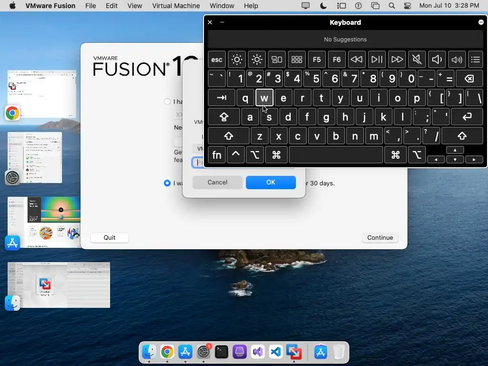Click the Quit button in Fusion window
The width and height of the screenshot is (488, 366).
click(x=109, y=237)
